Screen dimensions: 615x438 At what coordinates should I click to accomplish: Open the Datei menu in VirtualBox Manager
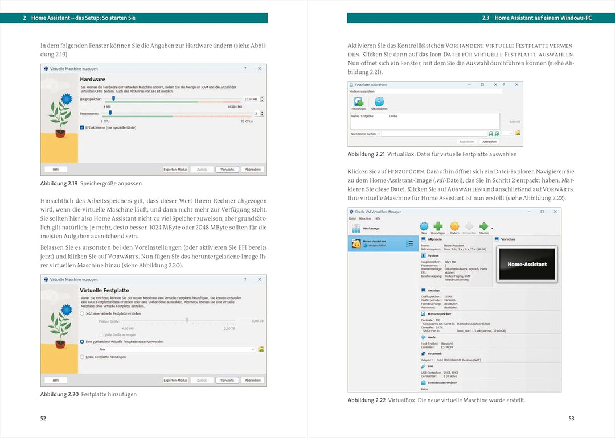point(352,218)
